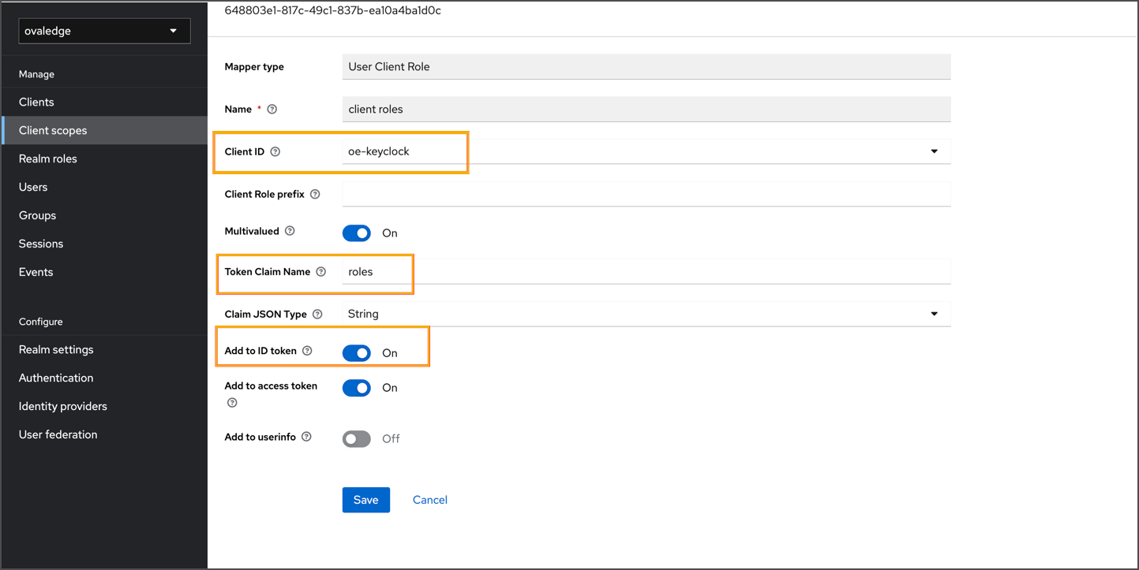Expand the Client ID dropdown
Image resolution: width=1139 pixels, height=570 pixels.
coord(934,151)
